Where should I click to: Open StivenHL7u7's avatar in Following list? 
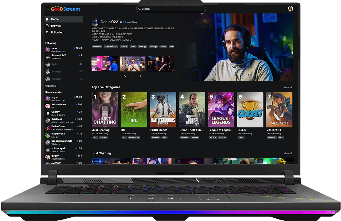(47, 57)
